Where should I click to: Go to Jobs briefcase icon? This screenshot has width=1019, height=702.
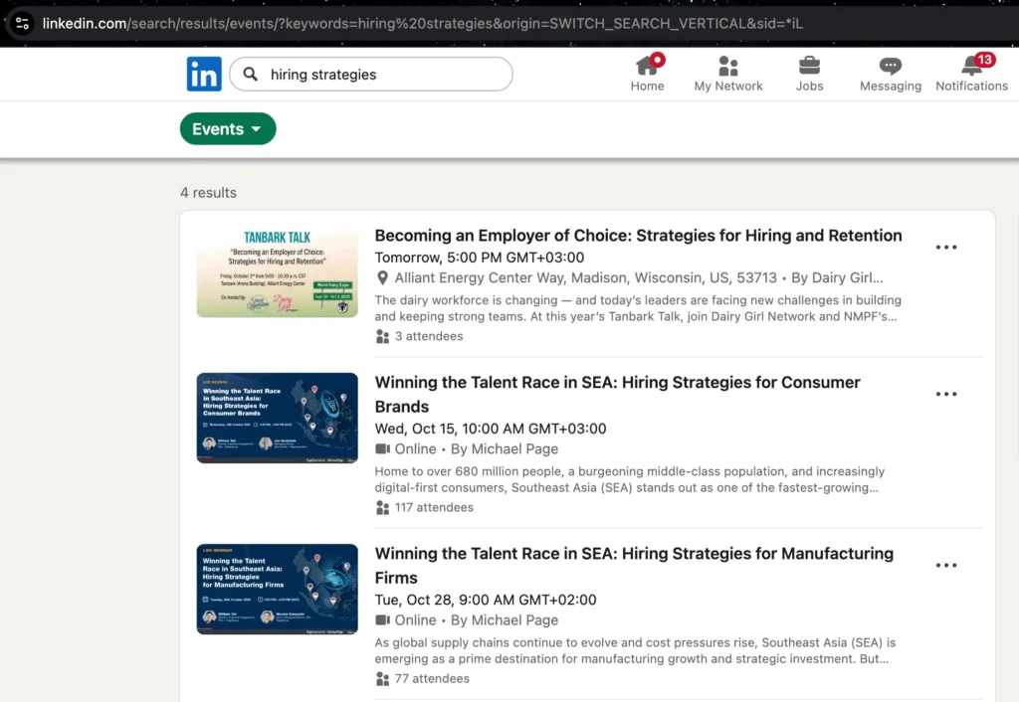point(809,66)
